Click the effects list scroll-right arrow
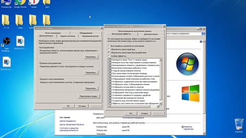 pos(158,106)
